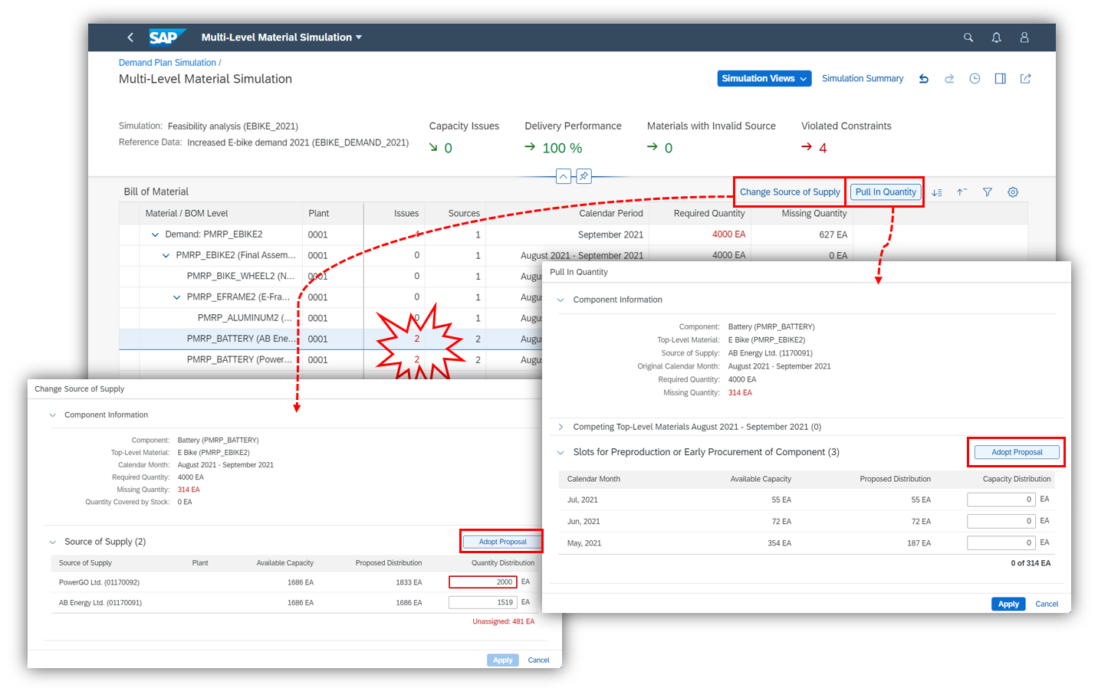The height and width of the screenshot is (698, 1098).
Task: Adopt Proposal in Change Source dialog
Action: click(x=502, y=542)
